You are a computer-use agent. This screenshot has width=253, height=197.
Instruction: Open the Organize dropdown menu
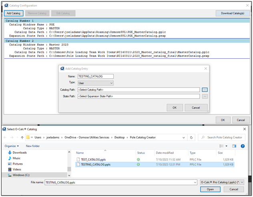coord(12,146)
